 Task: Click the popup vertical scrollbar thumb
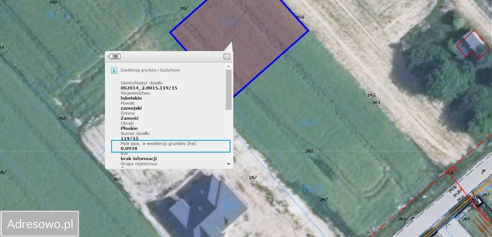coord(229,90)
